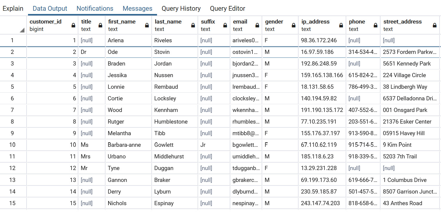Click last name cell 'Rembaud'
The height and width of the screenshot is (212, 441).
(175, 87)
